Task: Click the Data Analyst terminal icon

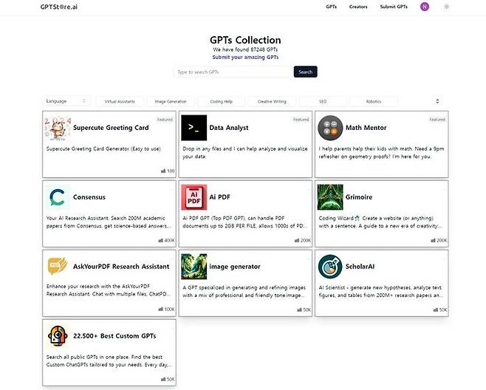Action: point(194,128)
